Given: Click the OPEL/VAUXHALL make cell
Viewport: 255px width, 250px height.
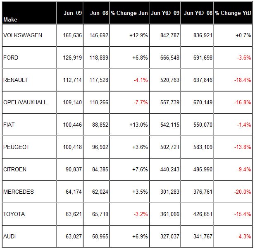Looking at the screenshot, I should 29,102.
